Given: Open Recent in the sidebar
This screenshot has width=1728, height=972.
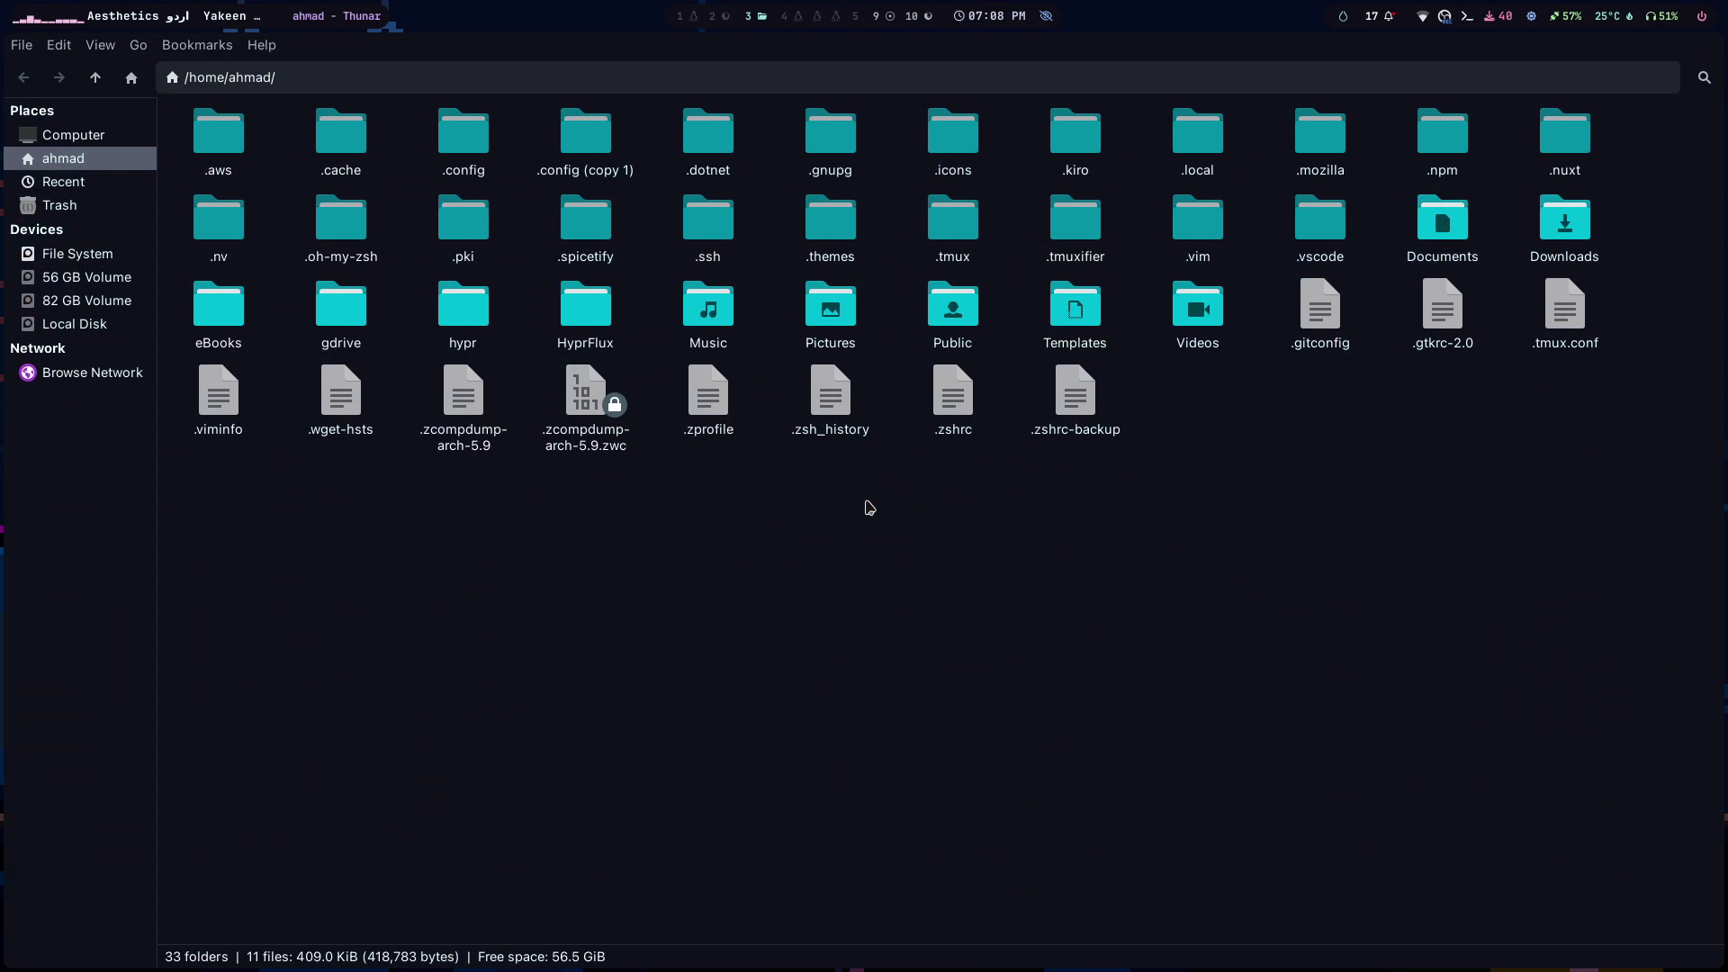Looking at the screenshot, I should pyautogui.click(x=80, y=182).
